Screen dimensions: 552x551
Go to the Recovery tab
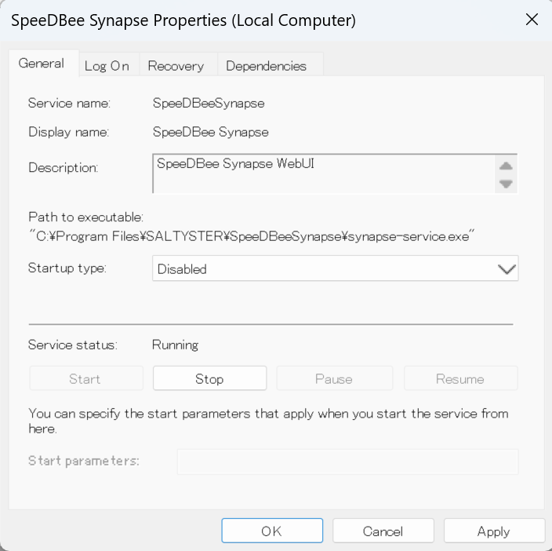[x=176, y=66]
